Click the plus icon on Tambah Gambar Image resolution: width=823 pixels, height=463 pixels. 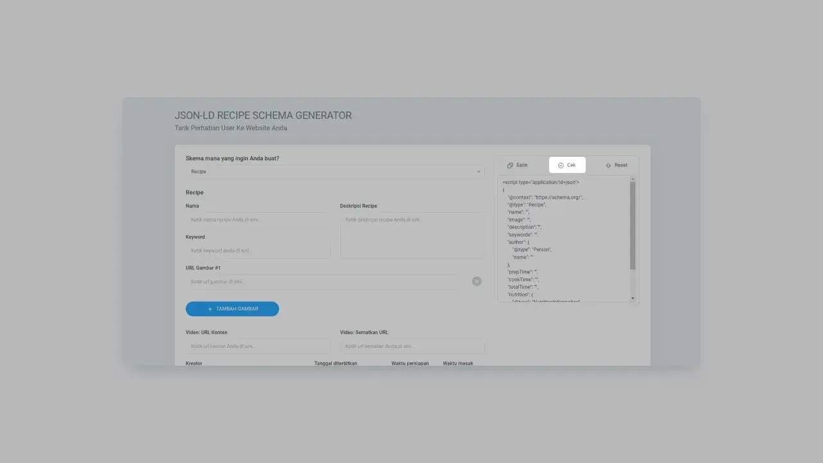210,309
